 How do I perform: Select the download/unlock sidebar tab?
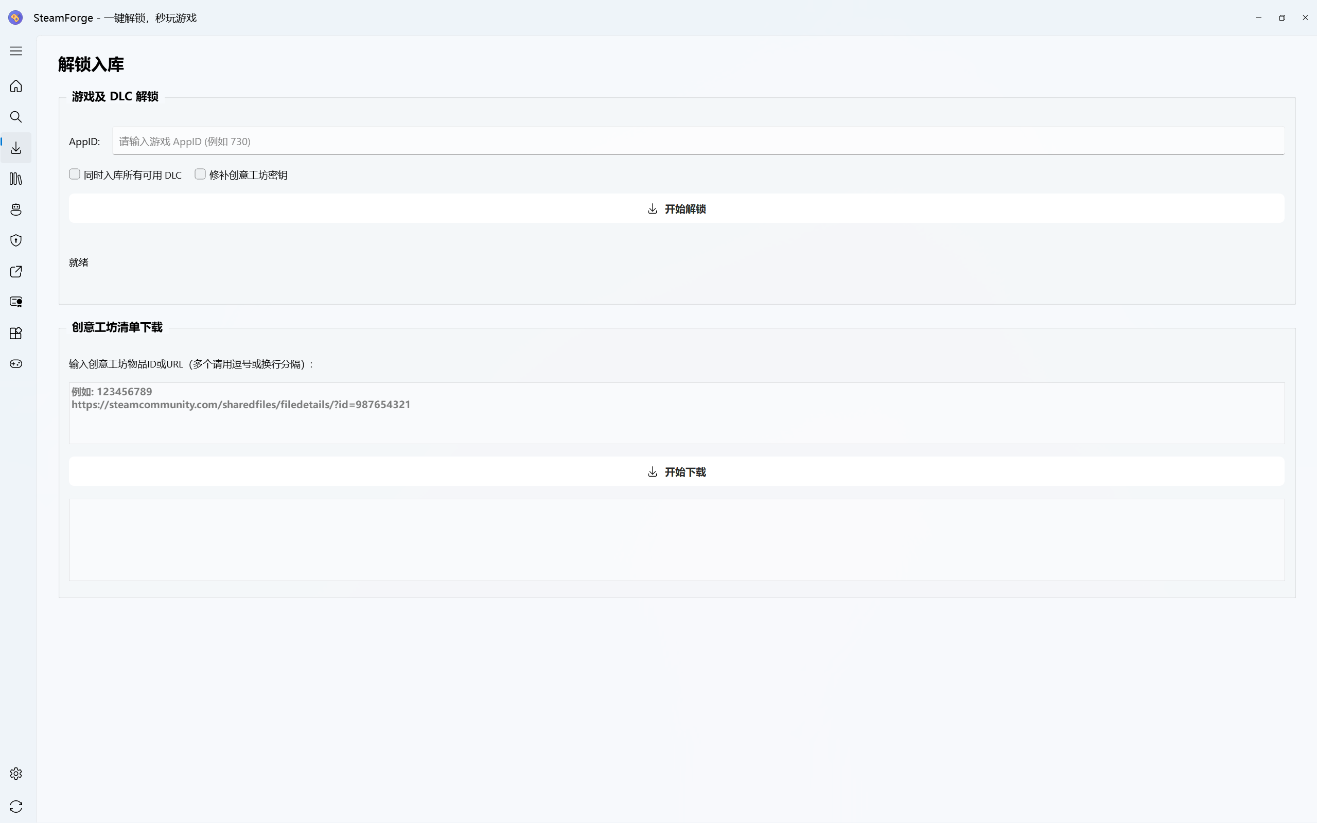click(x=16, y=148)
